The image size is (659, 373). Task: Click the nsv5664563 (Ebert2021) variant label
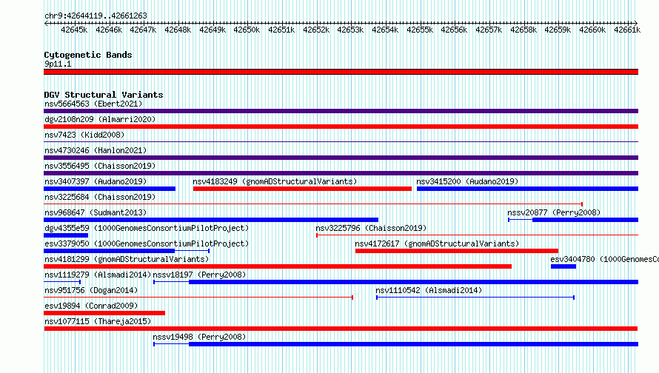93,104
